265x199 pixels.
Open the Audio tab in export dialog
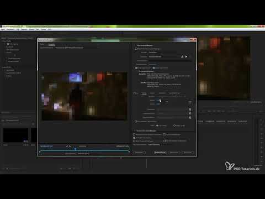[152, 93]
